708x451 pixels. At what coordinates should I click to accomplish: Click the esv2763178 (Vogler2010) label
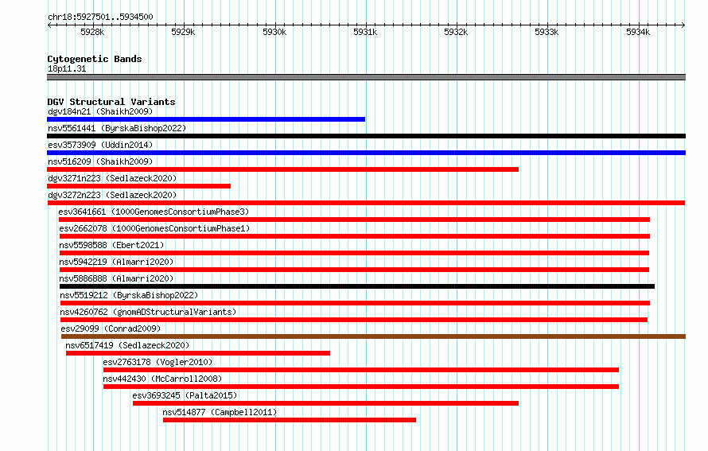pyautogui.click(x=158, y=362)
